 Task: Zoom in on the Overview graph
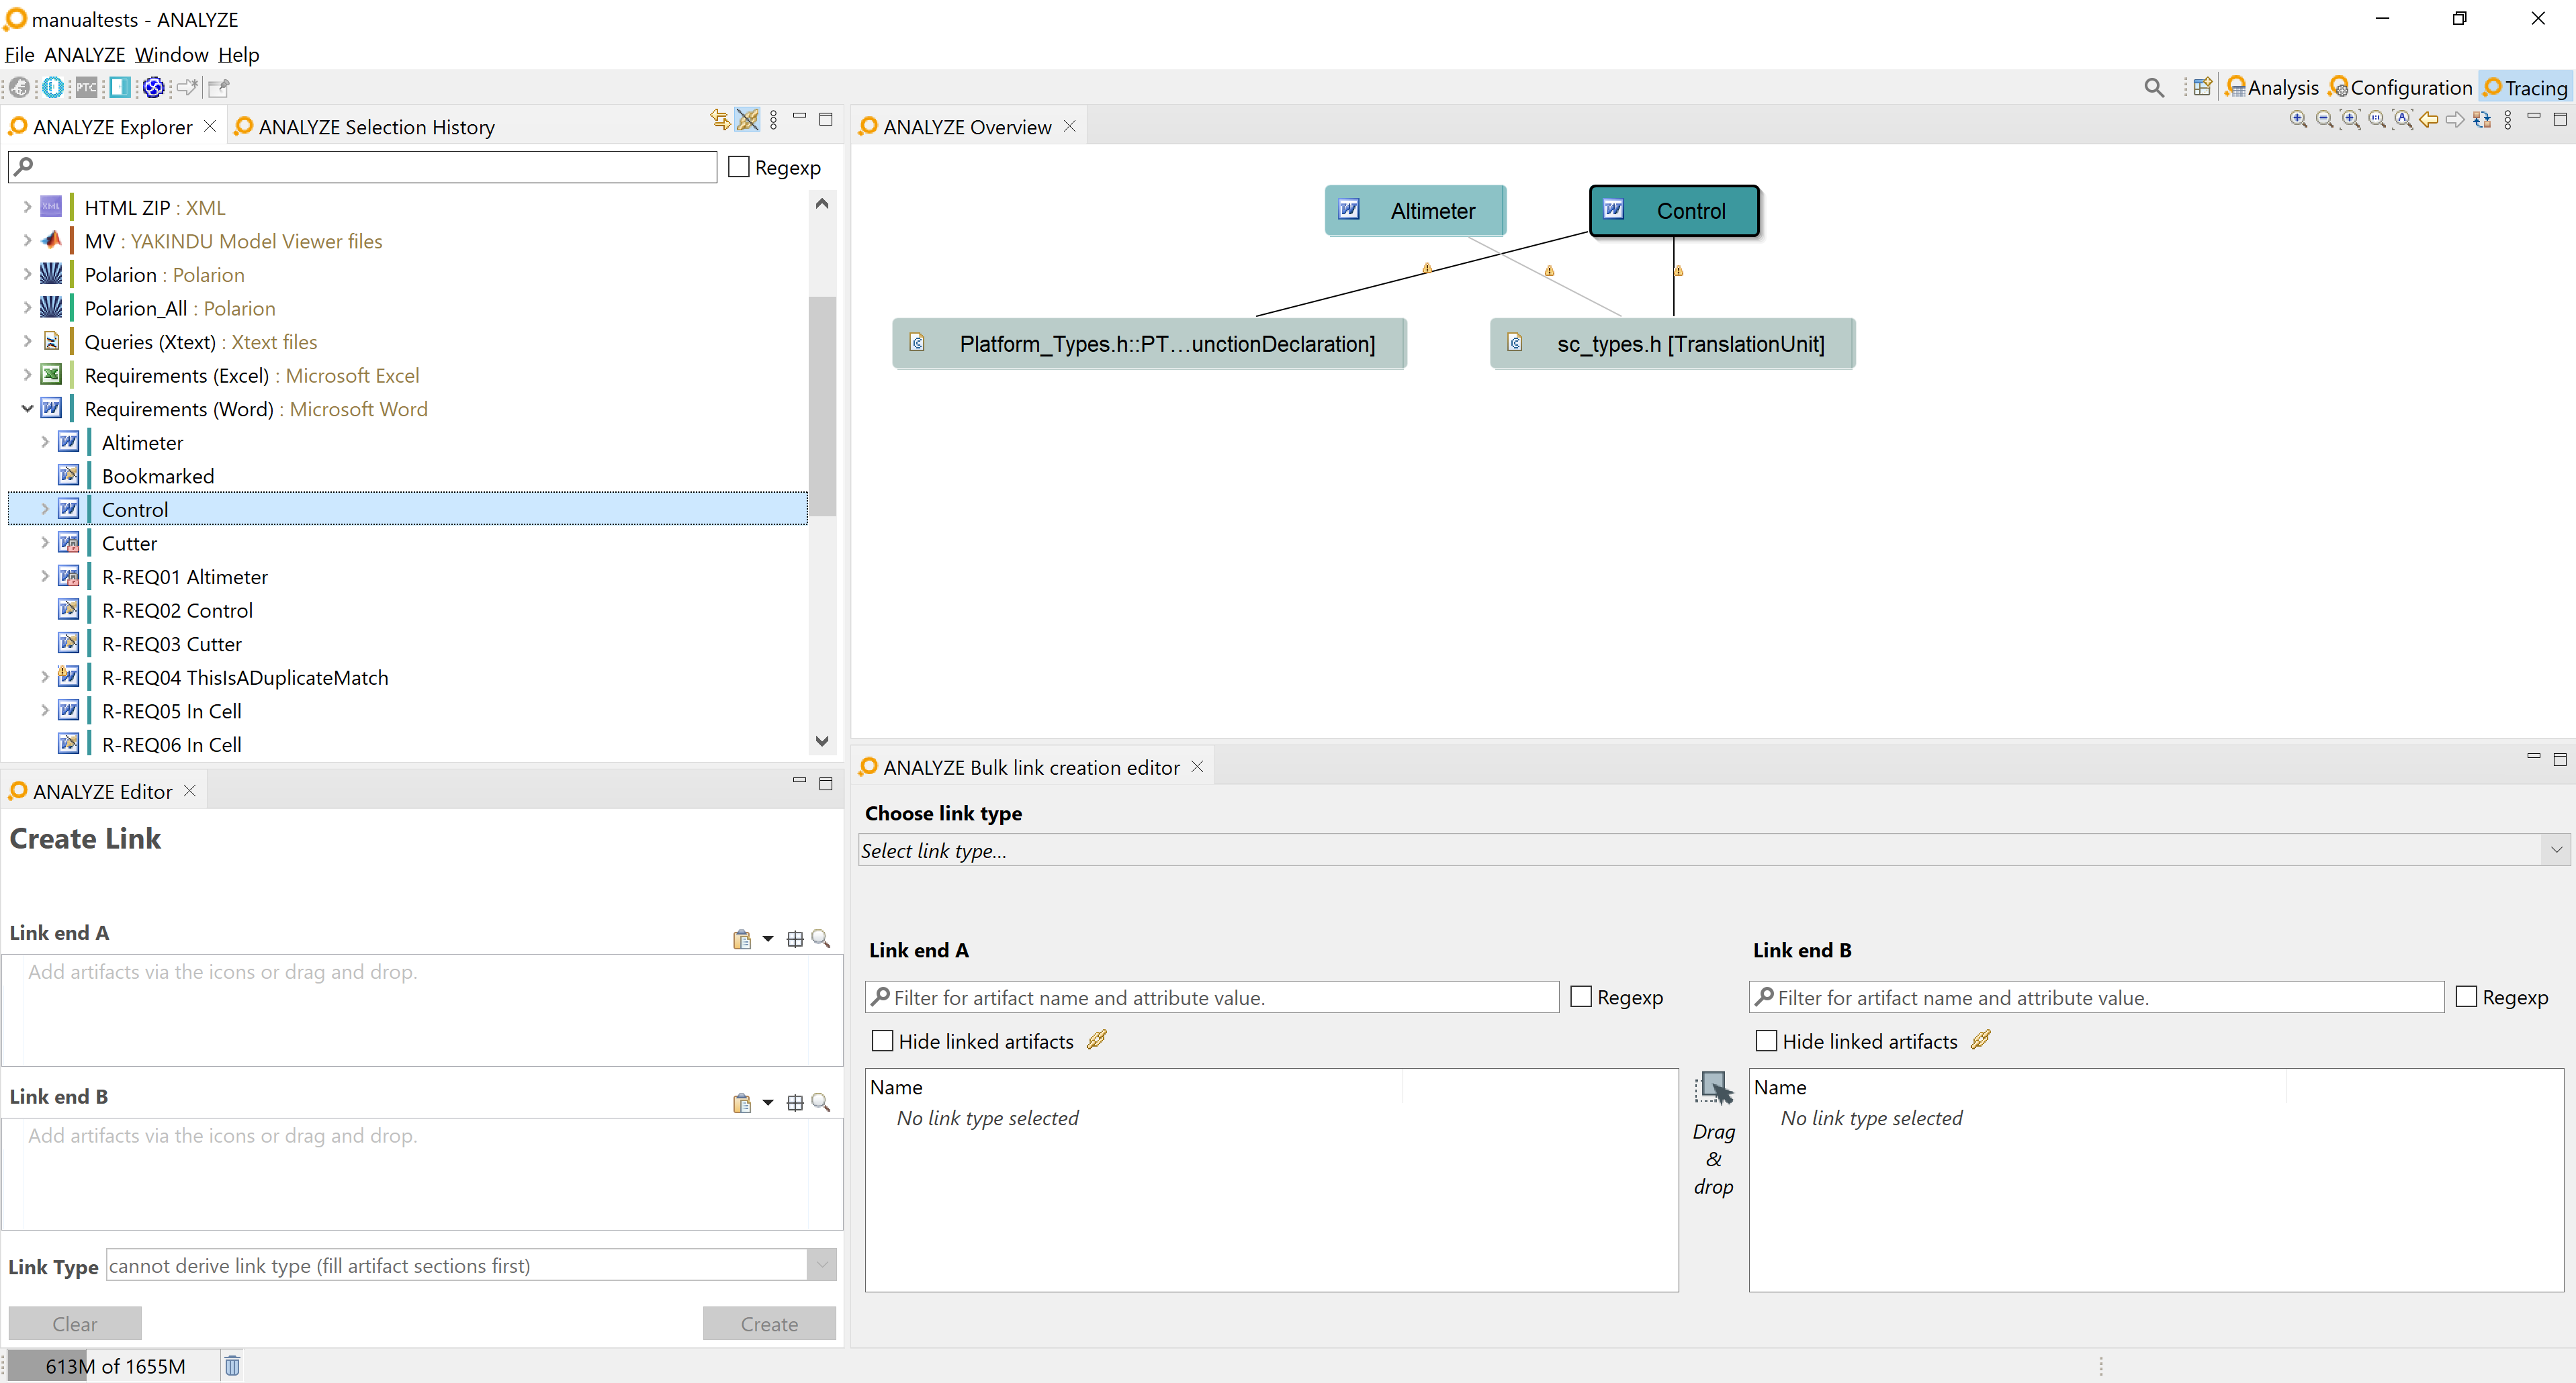coord(2298,120)
